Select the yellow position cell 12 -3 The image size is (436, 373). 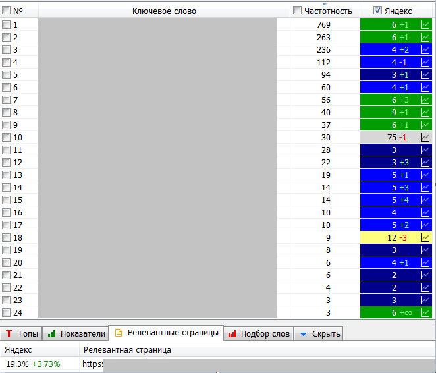396,237
